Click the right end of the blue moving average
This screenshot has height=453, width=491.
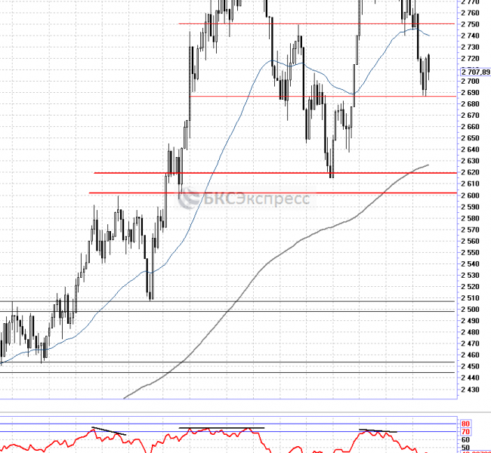coord(431,35)
